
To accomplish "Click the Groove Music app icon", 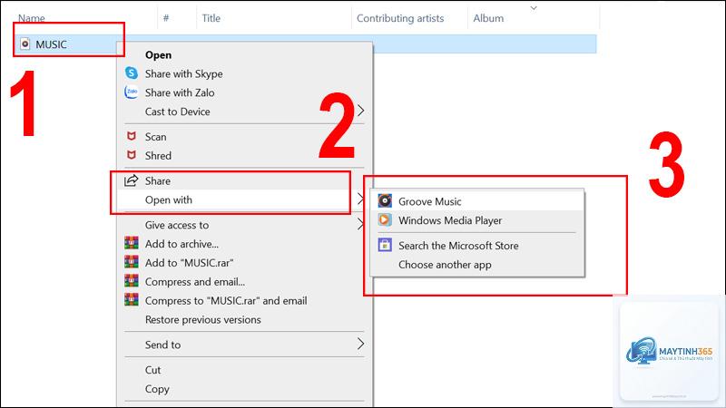I will [x=385, y=200].
